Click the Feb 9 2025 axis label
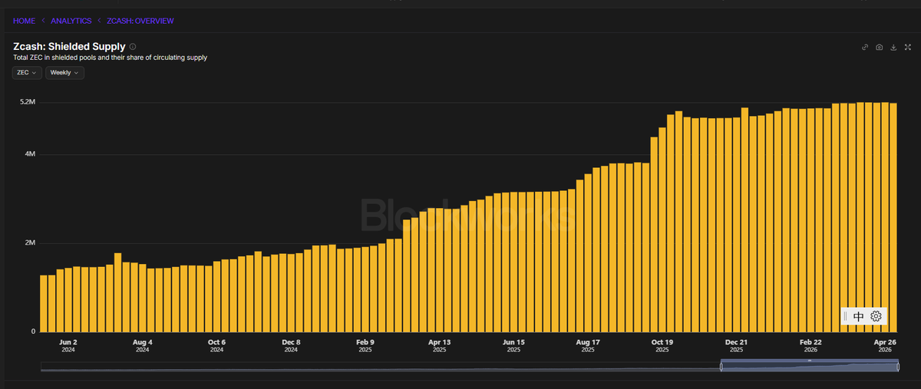 [x=365, y=345]
